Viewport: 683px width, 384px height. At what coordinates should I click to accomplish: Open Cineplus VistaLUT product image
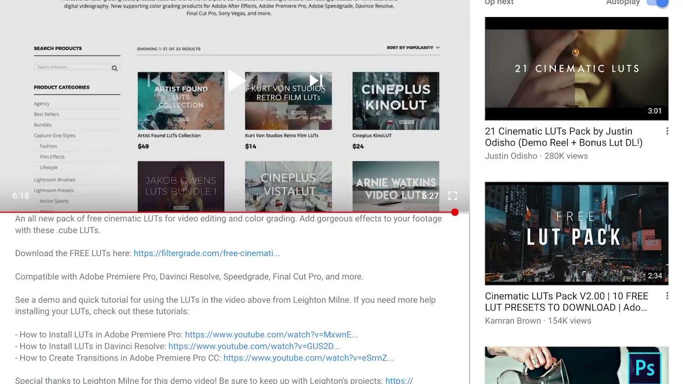point(288,186)
